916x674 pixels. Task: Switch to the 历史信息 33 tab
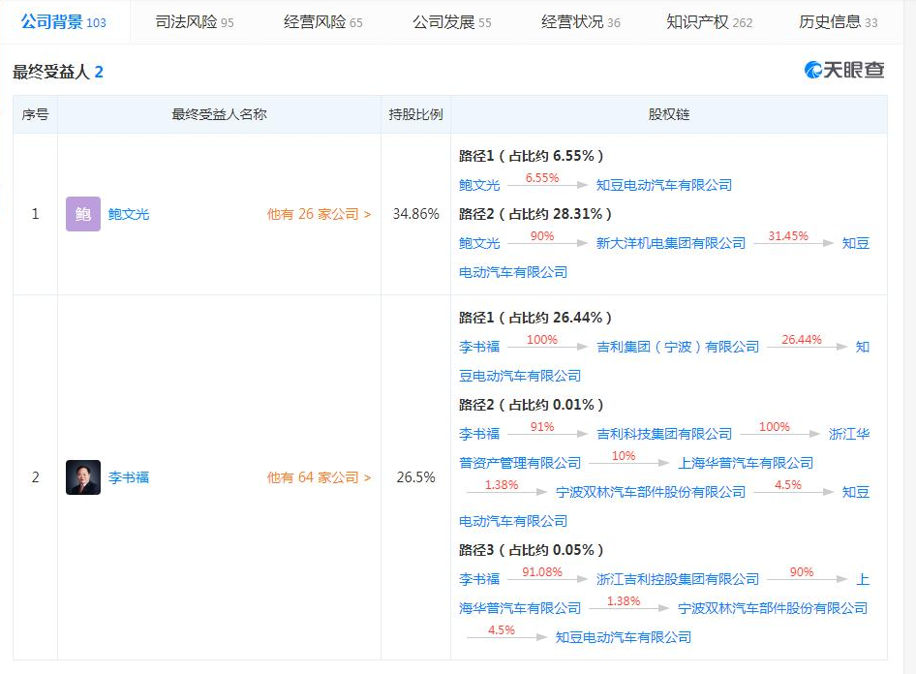839,22
